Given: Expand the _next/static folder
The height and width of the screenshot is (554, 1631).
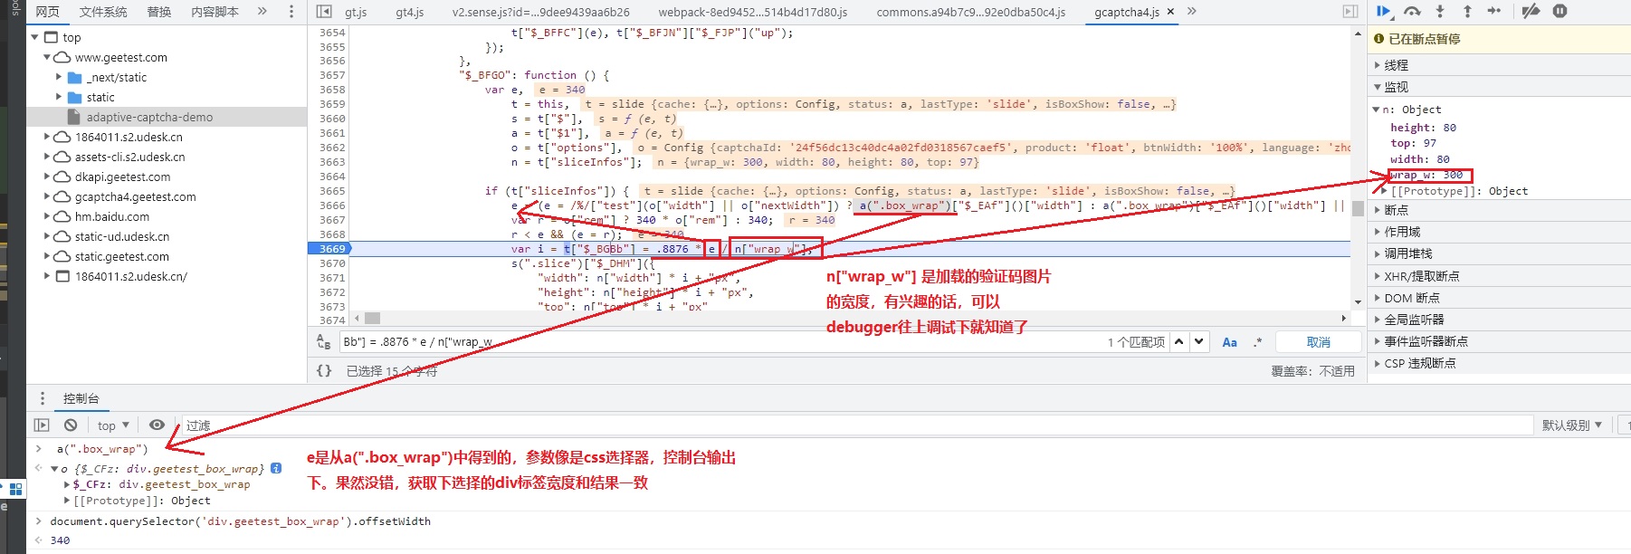Looking at the screenshot, I should coord(59,77).
